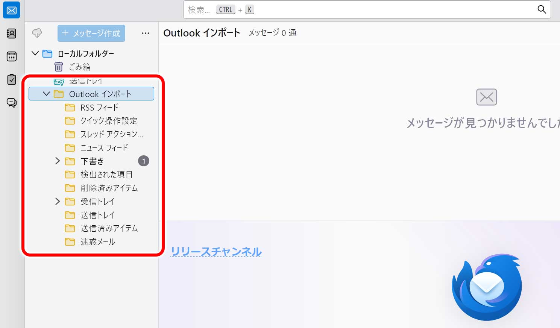Open the Tasks space icon

11,79
